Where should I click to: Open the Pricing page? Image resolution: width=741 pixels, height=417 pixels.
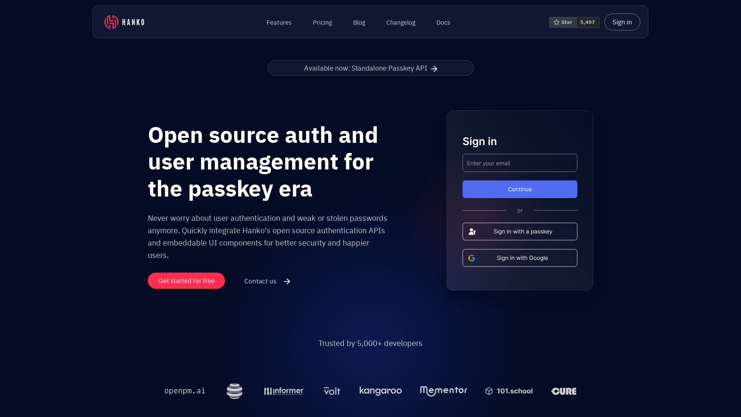322,22
